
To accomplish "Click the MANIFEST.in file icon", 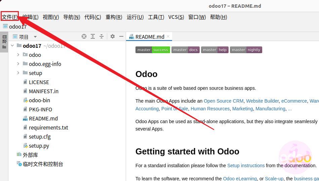I will coord(25,91).
